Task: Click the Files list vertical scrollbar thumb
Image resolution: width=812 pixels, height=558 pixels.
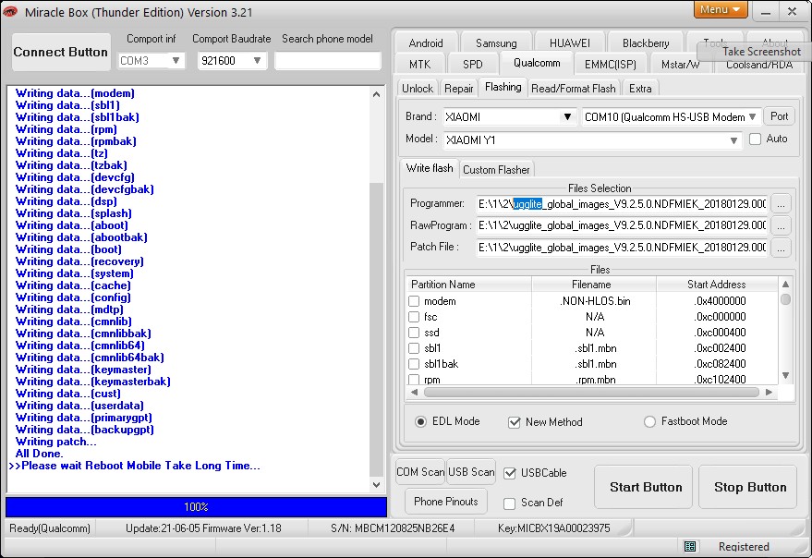Action: [785, 299]
